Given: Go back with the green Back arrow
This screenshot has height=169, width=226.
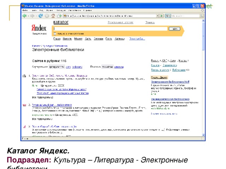Looking at the screenshot, I should point(24,16).
